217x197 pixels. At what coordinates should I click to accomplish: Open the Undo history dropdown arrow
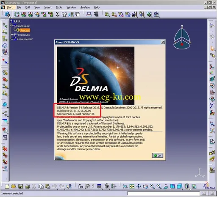(58, 189)
